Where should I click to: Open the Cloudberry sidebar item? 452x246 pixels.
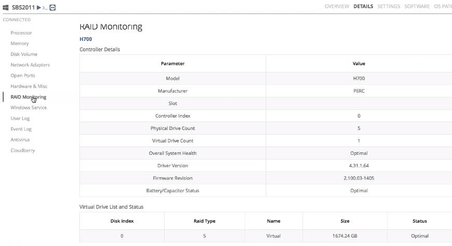pos(23,151)
